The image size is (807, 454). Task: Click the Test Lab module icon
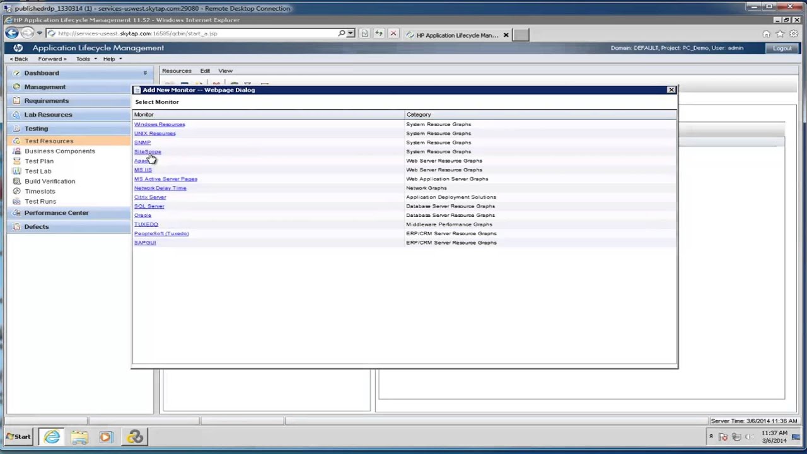(x=17, y=172)
